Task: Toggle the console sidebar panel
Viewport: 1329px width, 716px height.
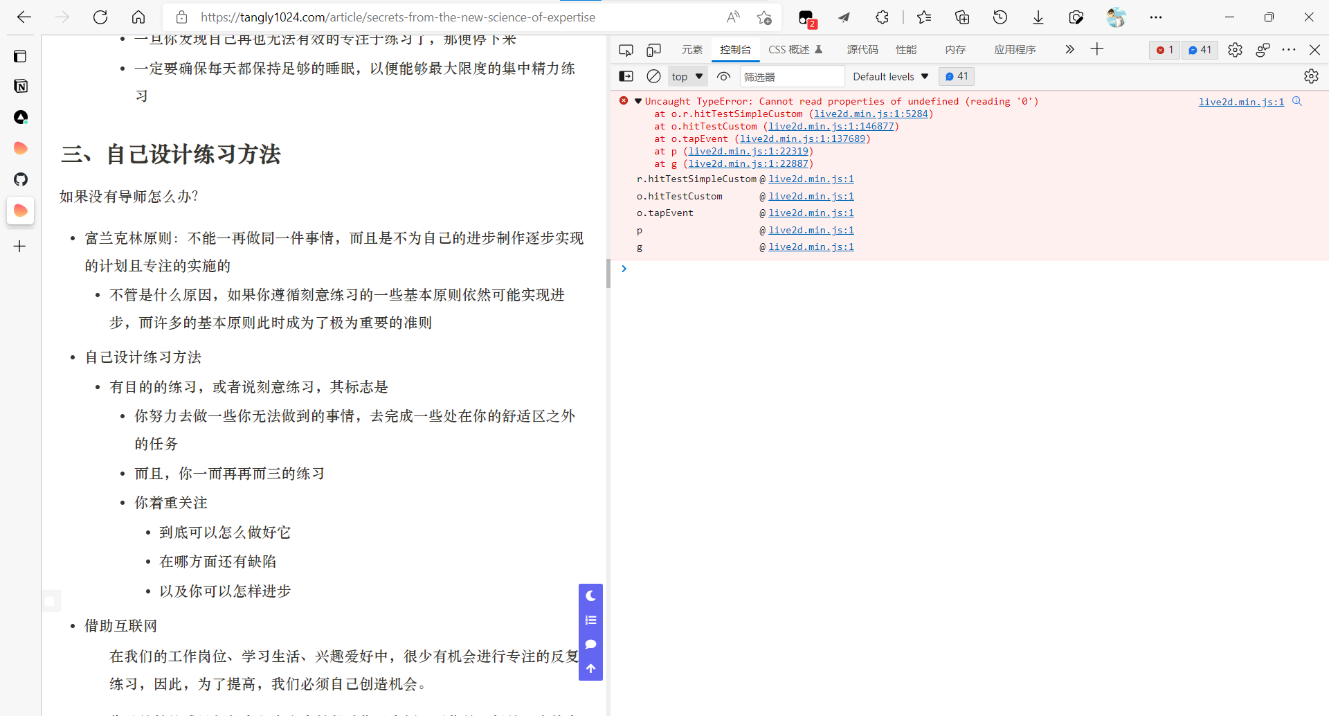Action: (x=626, y=76)
